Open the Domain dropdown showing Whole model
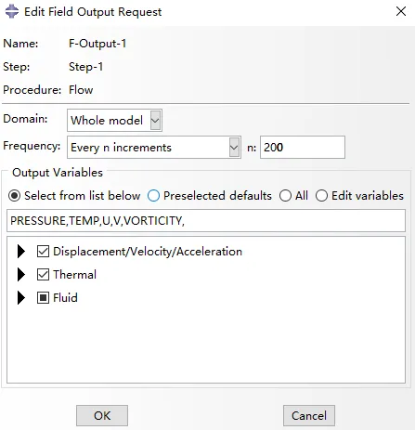 tap(114, 120)
